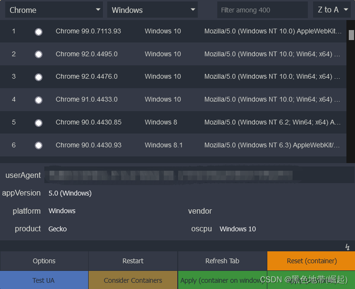The height and width of the screenshot is (289, 355).
Task: Select radio button for Chrome 90.0.4430.85
Action: click(39, 123)
